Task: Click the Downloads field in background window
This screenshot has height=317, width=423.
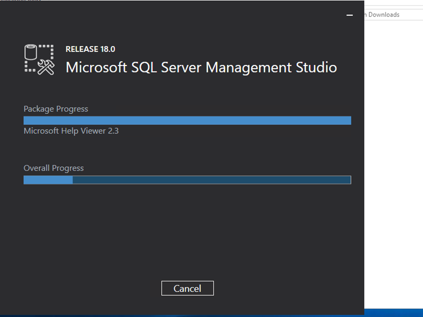Action: 393,15
